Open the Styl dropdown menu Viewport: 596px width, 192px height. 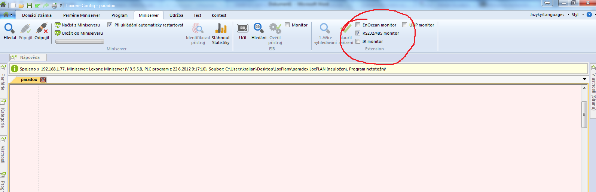coord(577,15)
